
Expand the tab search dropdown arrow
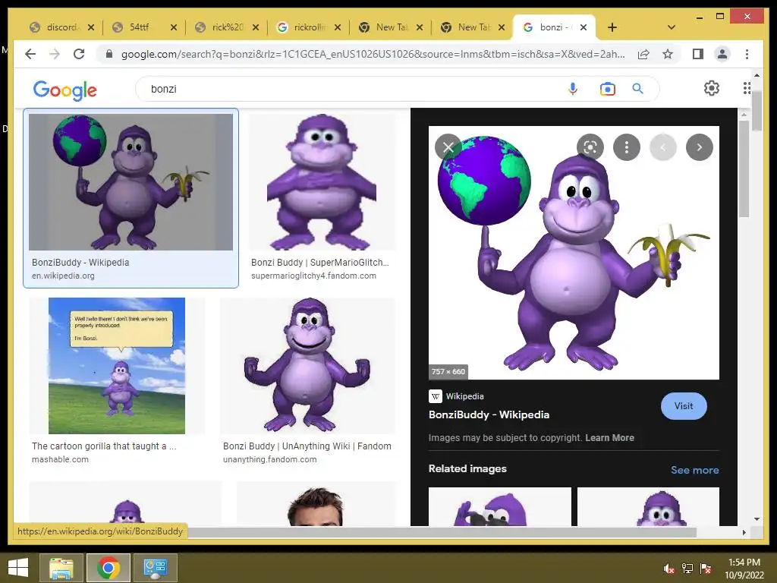coord(672,27)
